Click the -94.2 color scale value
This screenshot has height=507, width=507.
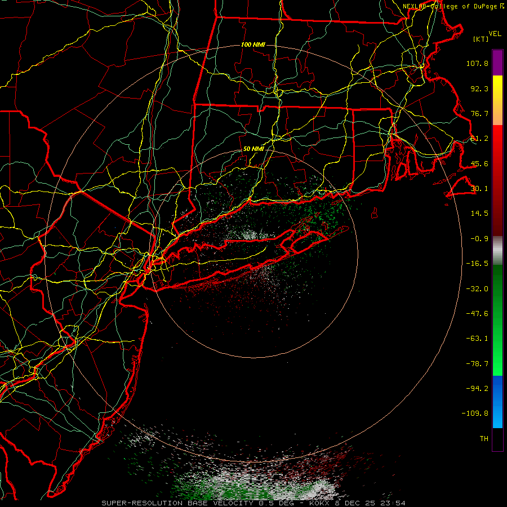(477, 388)
